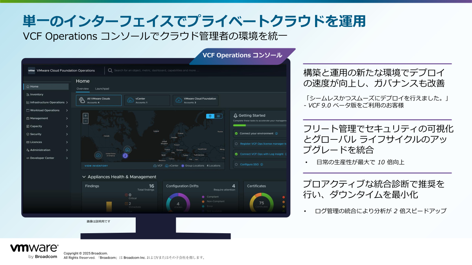Click the Configuration Drifts donut chart
The height and width of the screenshot is (265, 472).
tap(178, 203)
